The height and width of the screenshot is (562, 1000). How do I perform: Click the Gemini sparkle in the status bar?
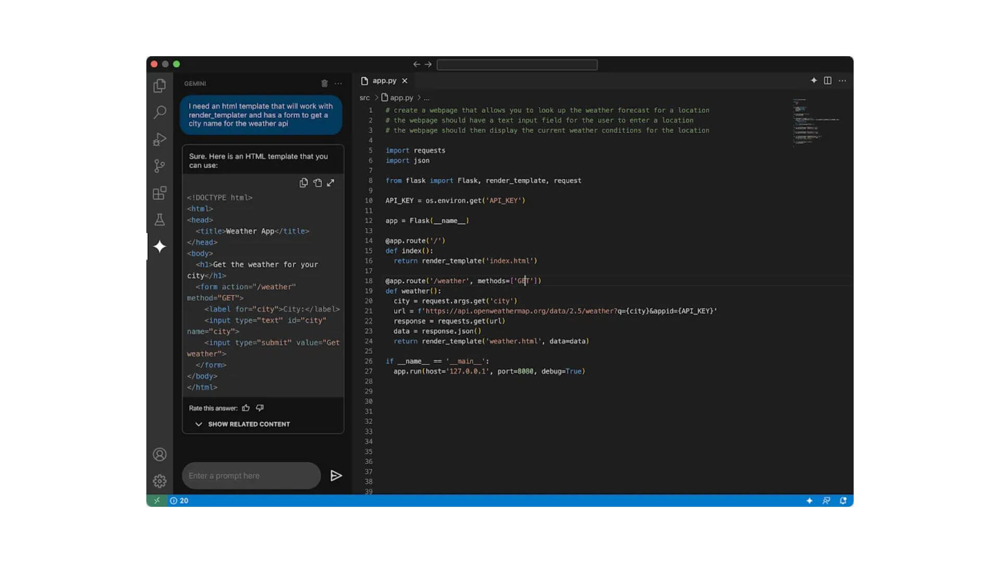[x=809, y=501]
